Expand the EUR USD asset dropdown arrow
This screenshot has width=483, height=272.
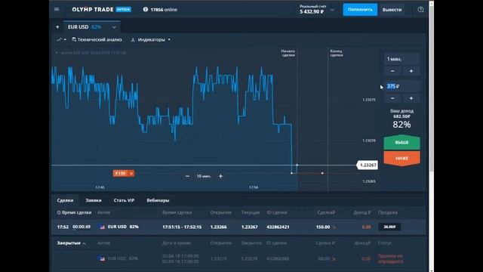[114, 27]
